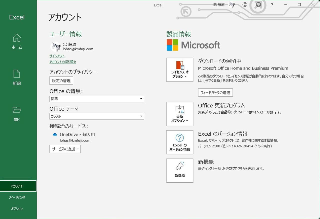Open the 開く (Open) folder icon
Image resolution: width=320 pixels, height=219 pixels.
point(17,110)
